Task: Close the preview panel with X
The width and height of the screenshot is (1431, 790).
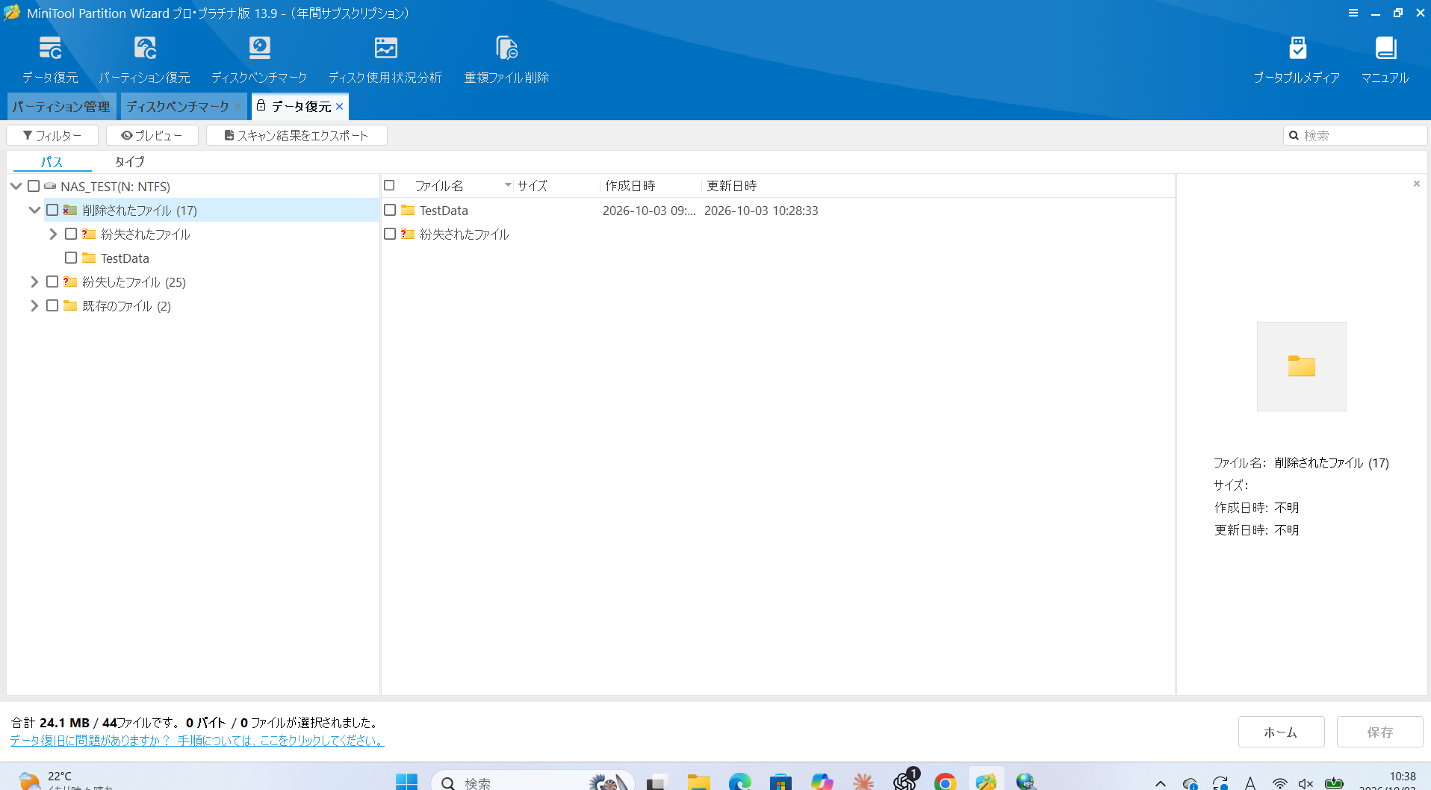Action: point(1417,184)
